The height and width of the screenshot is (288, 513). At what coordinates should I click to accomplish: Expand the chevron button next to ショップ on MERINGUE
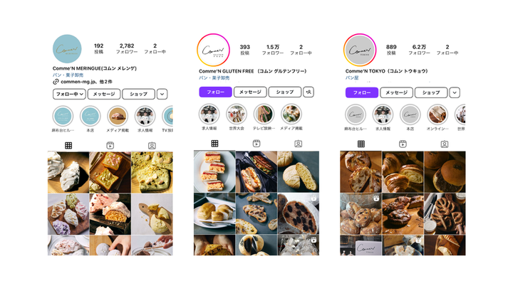tap(162, 94)
